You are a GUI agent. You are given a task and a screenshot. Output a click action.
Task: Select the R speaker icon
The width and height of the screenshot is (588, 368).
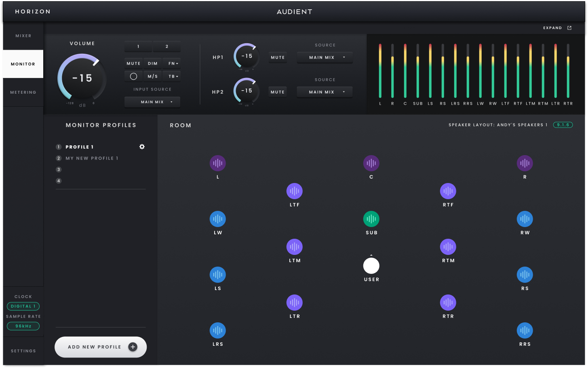click(525, 163)
